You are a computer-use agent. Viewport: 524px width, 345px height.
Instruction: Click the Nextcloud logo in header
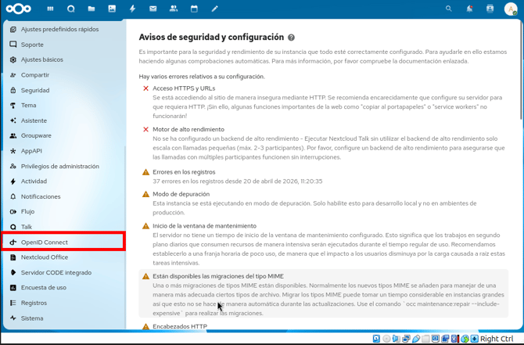pos(19,9)
